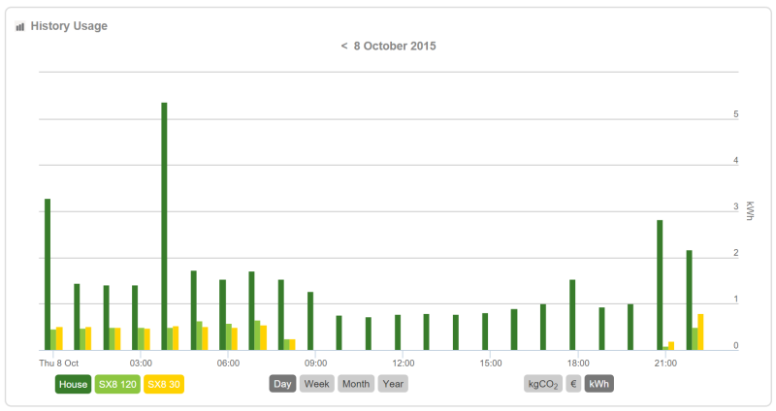
Task: Show values in euro cost
Action: point(573,384)
